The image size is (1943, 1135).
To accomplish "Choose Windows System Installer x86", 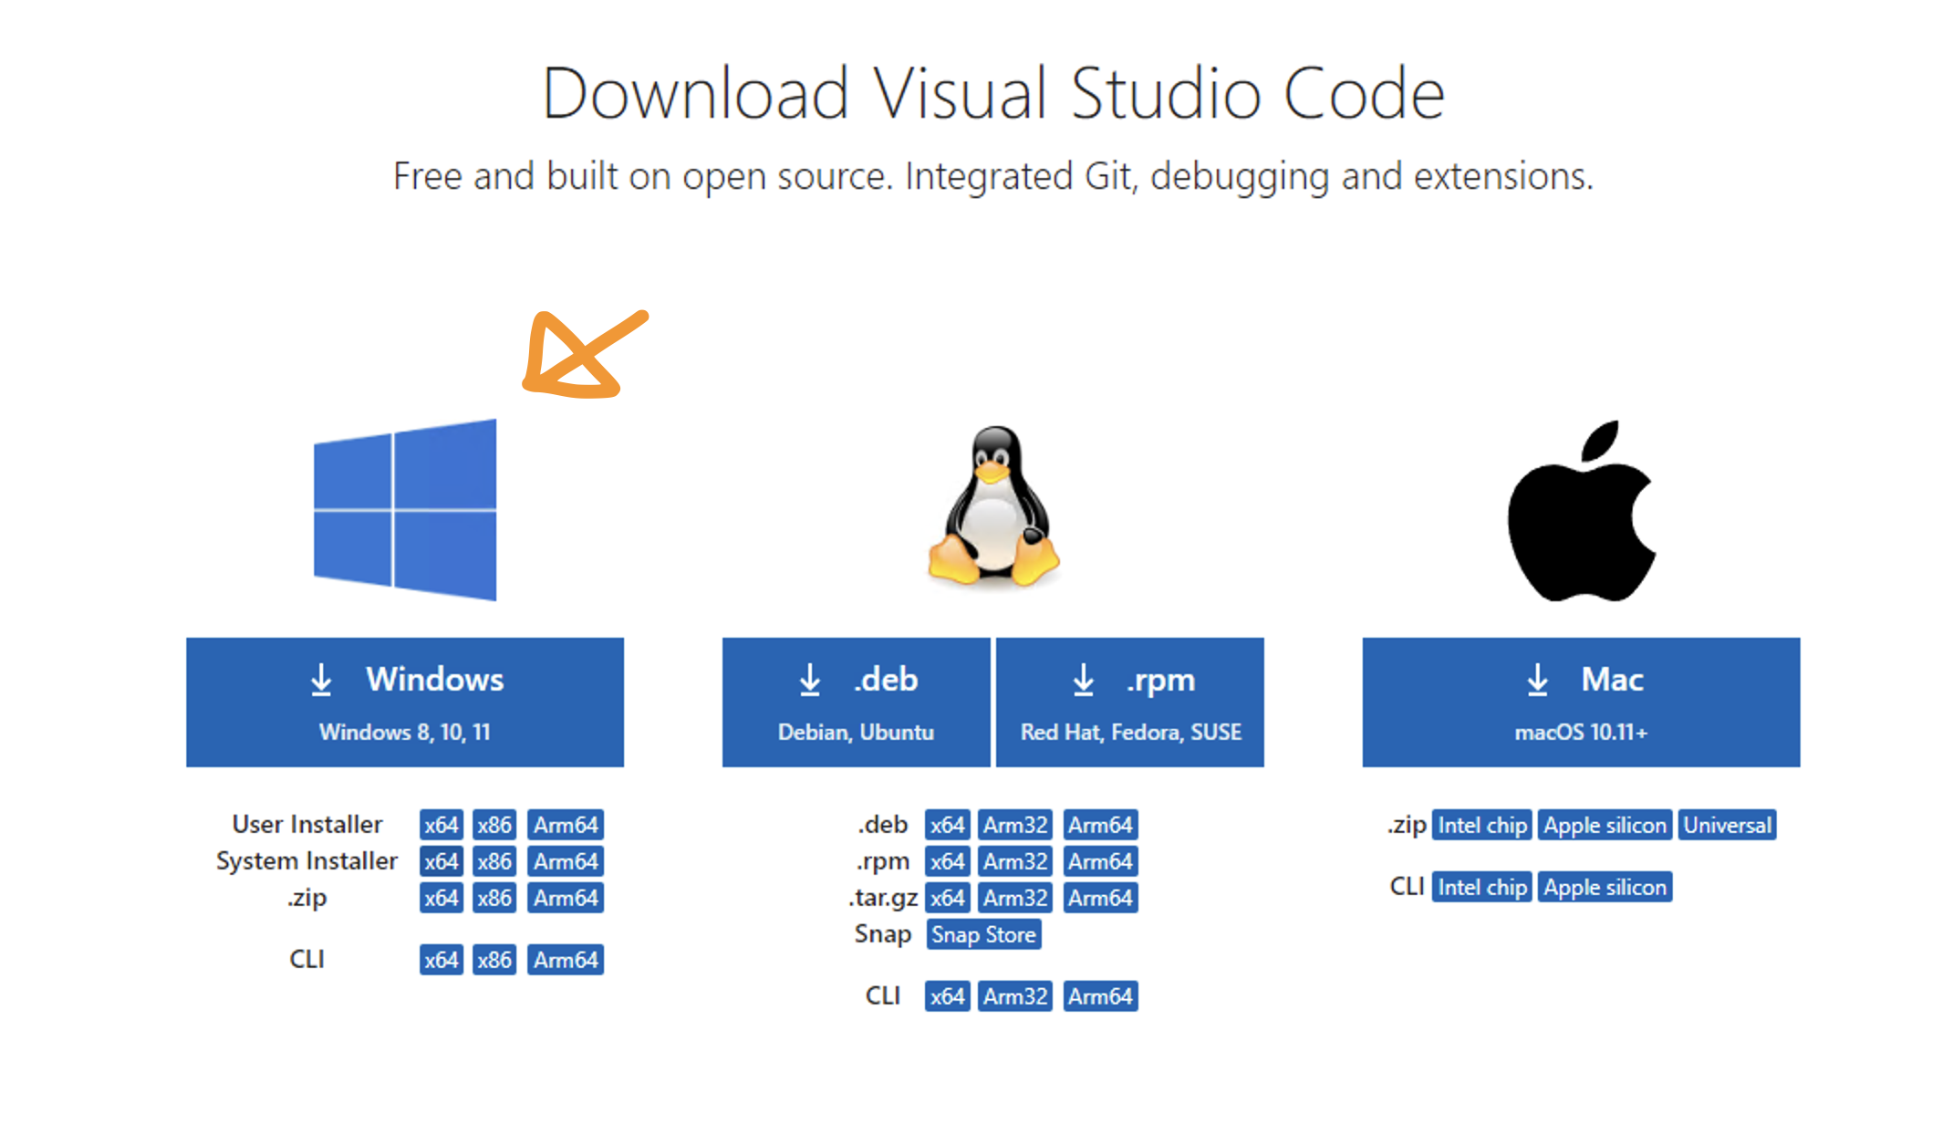I will pyautogui.click(x=494, y=861).
